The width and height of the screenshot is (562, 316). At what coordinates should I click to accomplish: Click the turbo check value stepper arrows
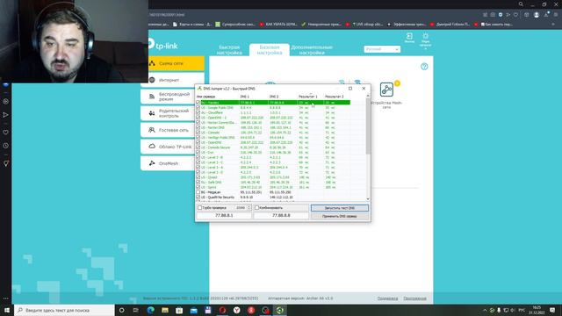click(249, 208)
